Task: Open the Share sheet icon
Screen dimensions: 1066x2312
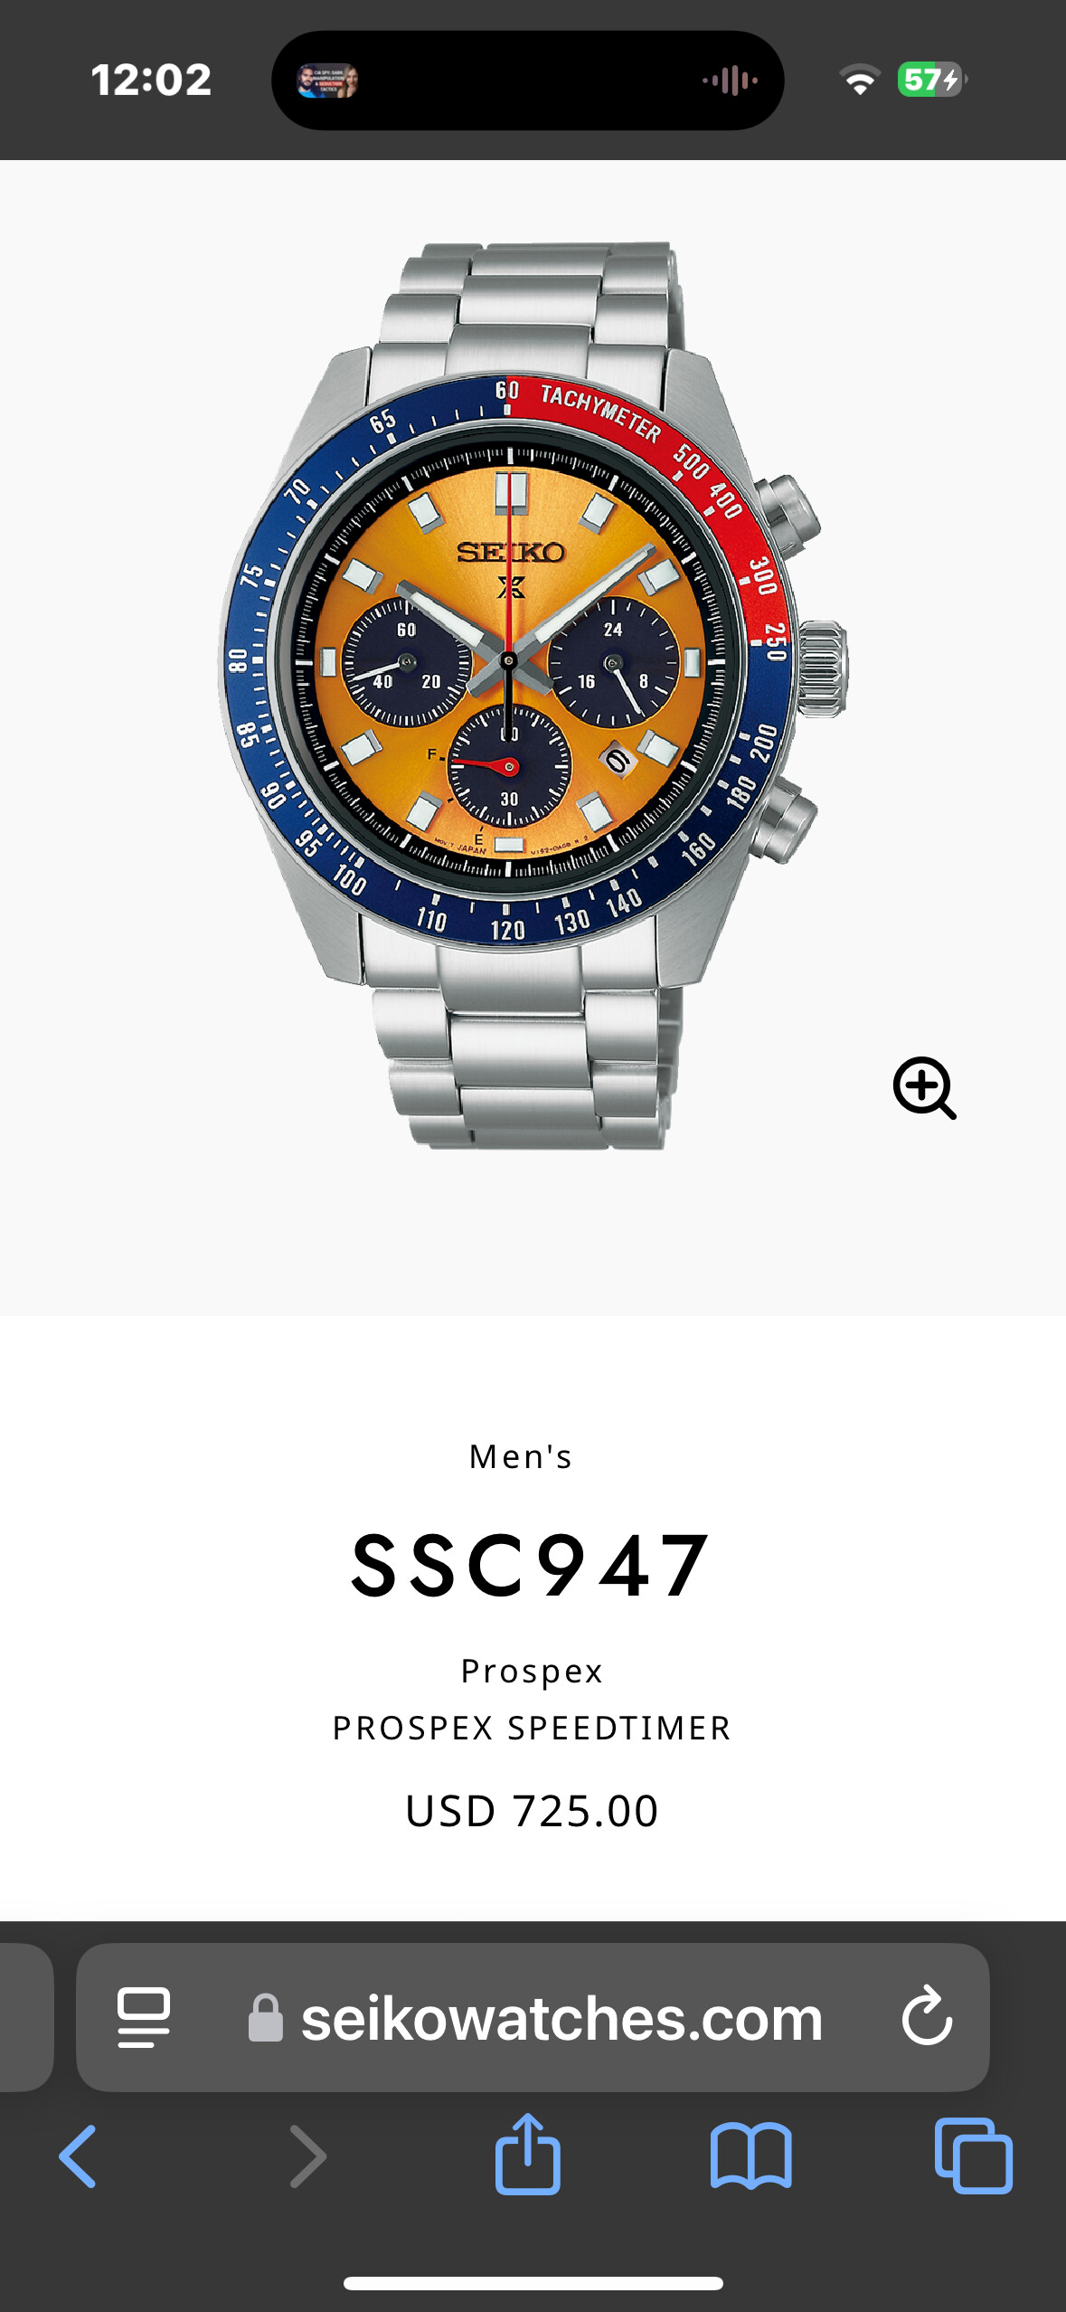Action: pos(528,2153)
